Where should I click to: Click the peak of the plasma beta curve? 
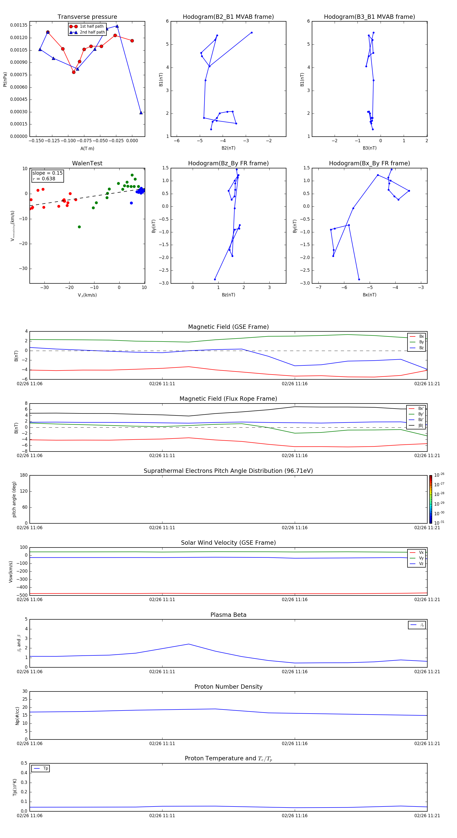(x=189, y=644)
